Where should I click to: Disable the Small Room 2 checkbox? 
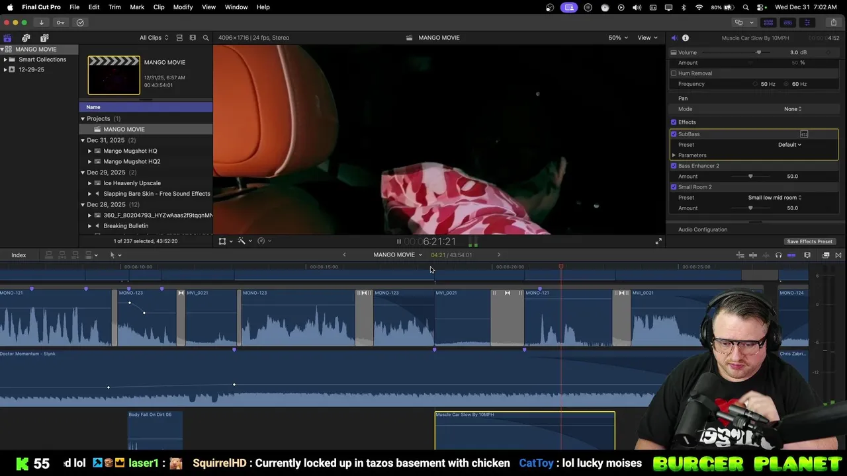674,187
